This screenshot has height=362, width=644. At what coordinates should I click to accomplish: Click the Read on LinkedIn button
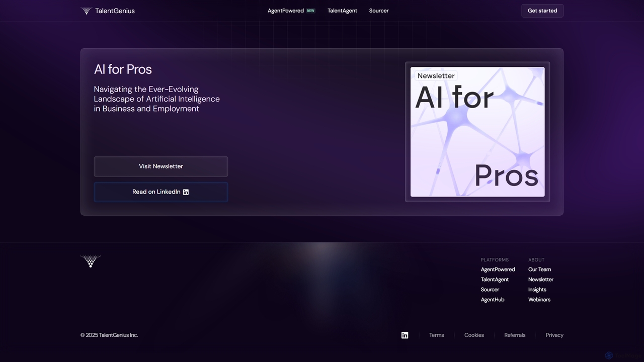tap(161, 192)
